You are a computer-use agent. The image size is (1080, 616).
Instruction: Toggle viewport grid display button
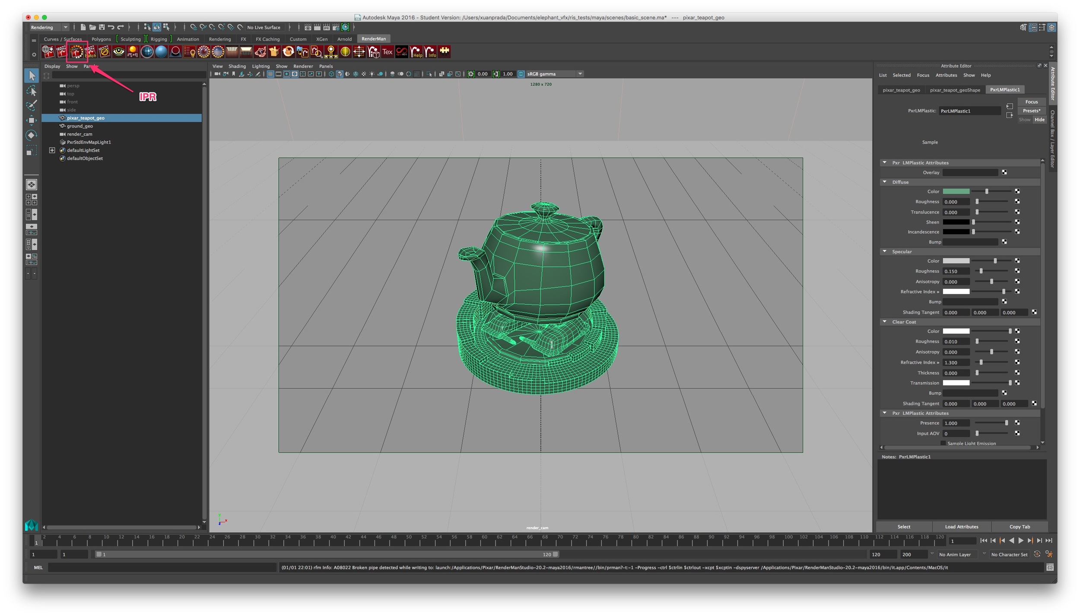(270, 74)
